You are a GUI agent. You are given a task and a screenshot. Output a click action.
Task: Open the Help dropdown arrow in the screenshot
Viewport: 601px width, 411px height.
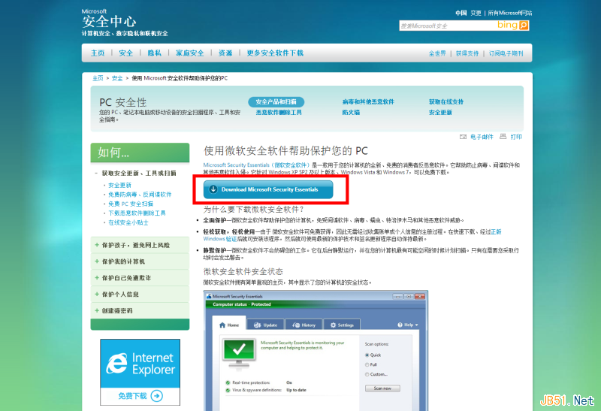417,325
